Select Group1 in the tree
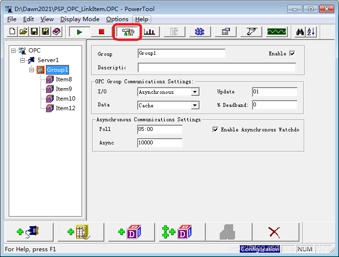This screenshot has height=257, width=339. click(x=57, y=70)
